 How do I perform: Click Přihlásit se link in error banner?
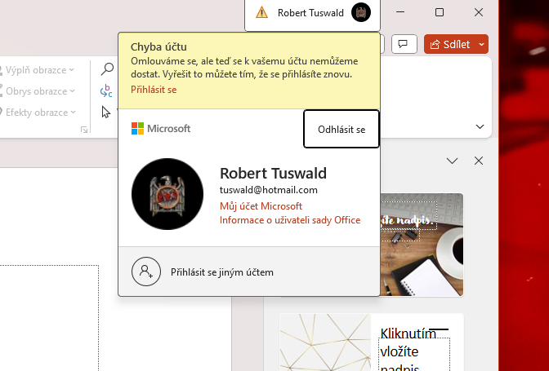[154, 90]
